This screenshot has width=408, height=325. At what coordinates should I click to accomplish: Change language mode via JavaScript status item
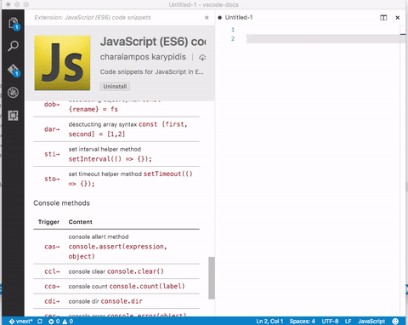pyautogui.click(x=371, y=321)
